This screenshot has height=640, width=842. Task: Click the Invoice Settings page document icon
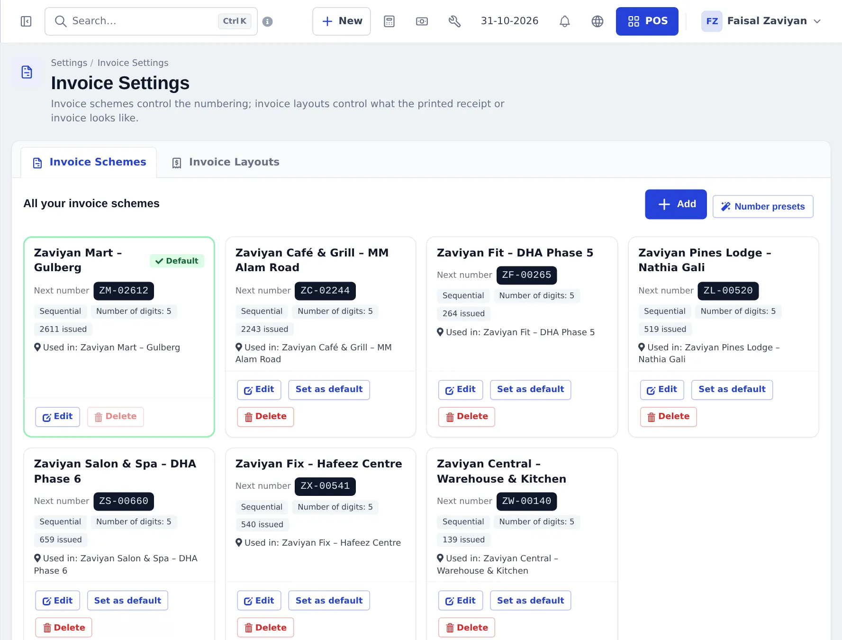(27, 72)
